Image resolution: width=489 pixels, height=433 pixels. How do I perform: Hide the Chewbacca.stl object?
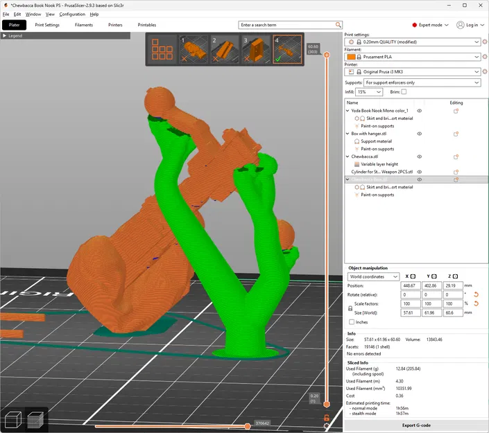[420, 157]
